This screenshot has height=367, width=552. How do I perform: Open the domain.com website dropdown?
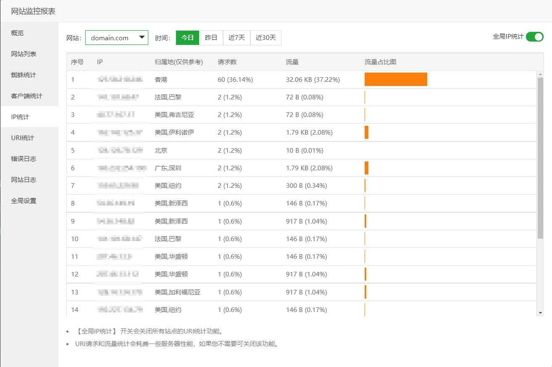117,38
